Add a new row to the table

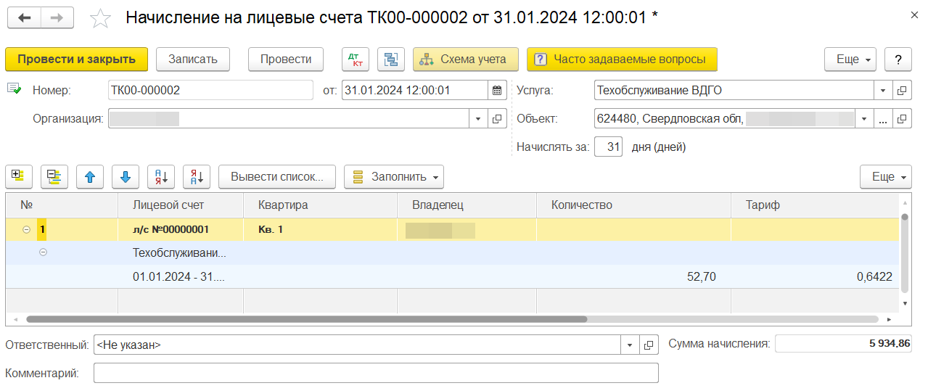pyautogui.click(x=19, y=176)
